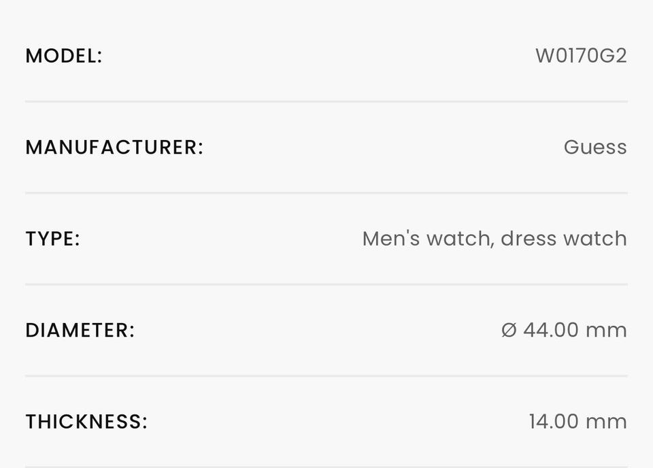Screen dimensions: 653x468
Task: Select the 14.00 thickness number
Action: click(554, 422)
